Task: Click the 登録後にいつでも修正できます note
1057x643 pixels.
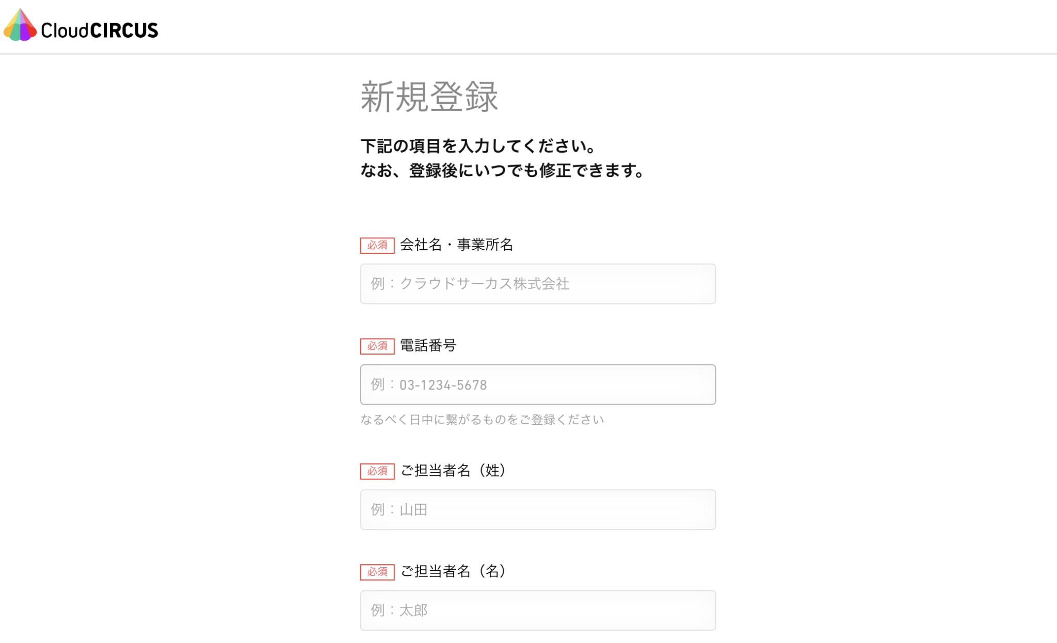Action: (x=502, y=170)
